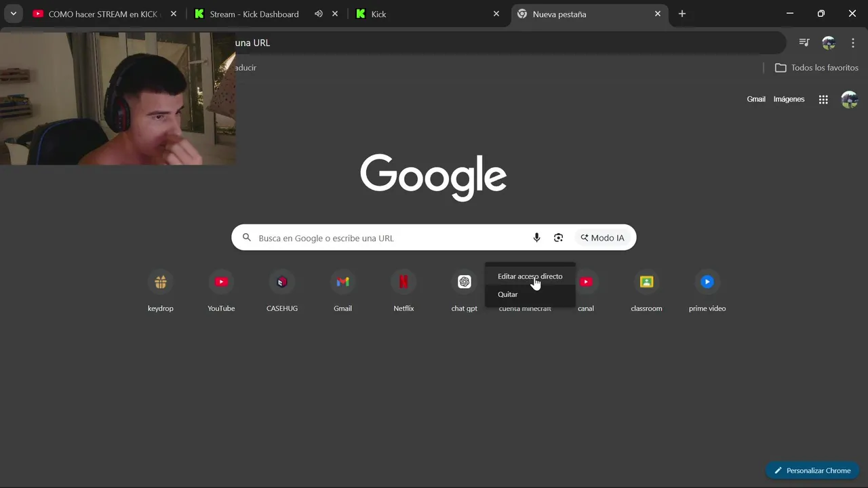Click the search magnifier icon in search box
The width and height of the screenshot is (868, 488).
pos(245,238)
